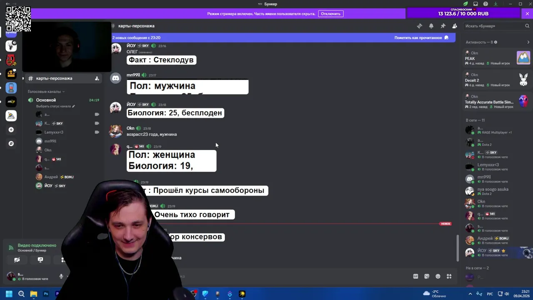Open Totally Accurate Battle Simulator activity card
The image size is (533, 300).
pos(498,102)
